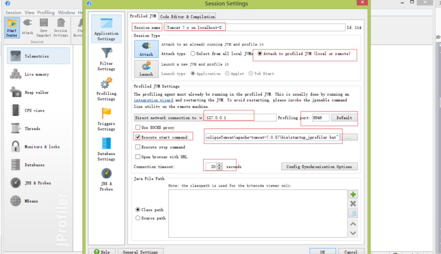
Task: Open 'Direct network connection to' dropdown
Action: [169, 118]
